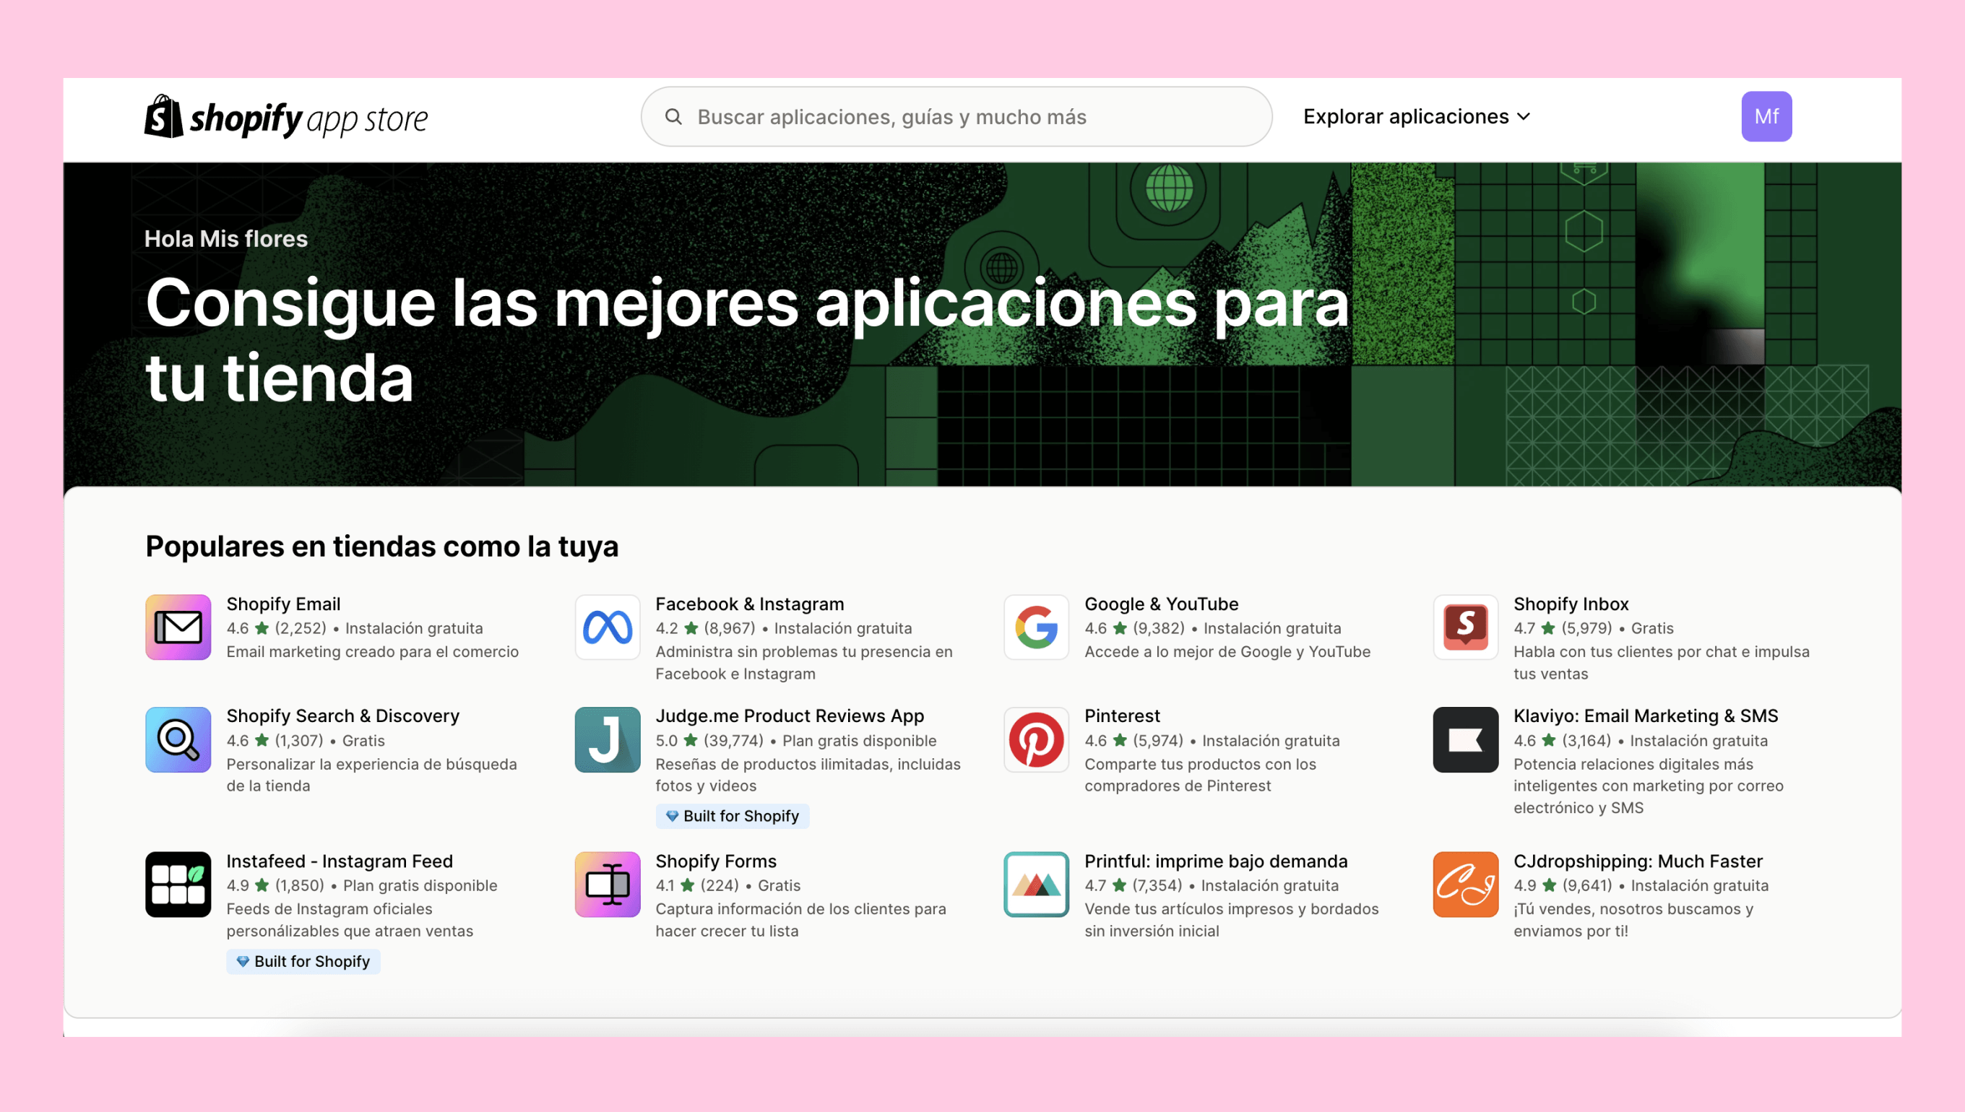Viewport: 1965px width, 1112px height.
Task: Open Klaviyo: Email Marketing & SMS title link
Action: coord(1646,716)
